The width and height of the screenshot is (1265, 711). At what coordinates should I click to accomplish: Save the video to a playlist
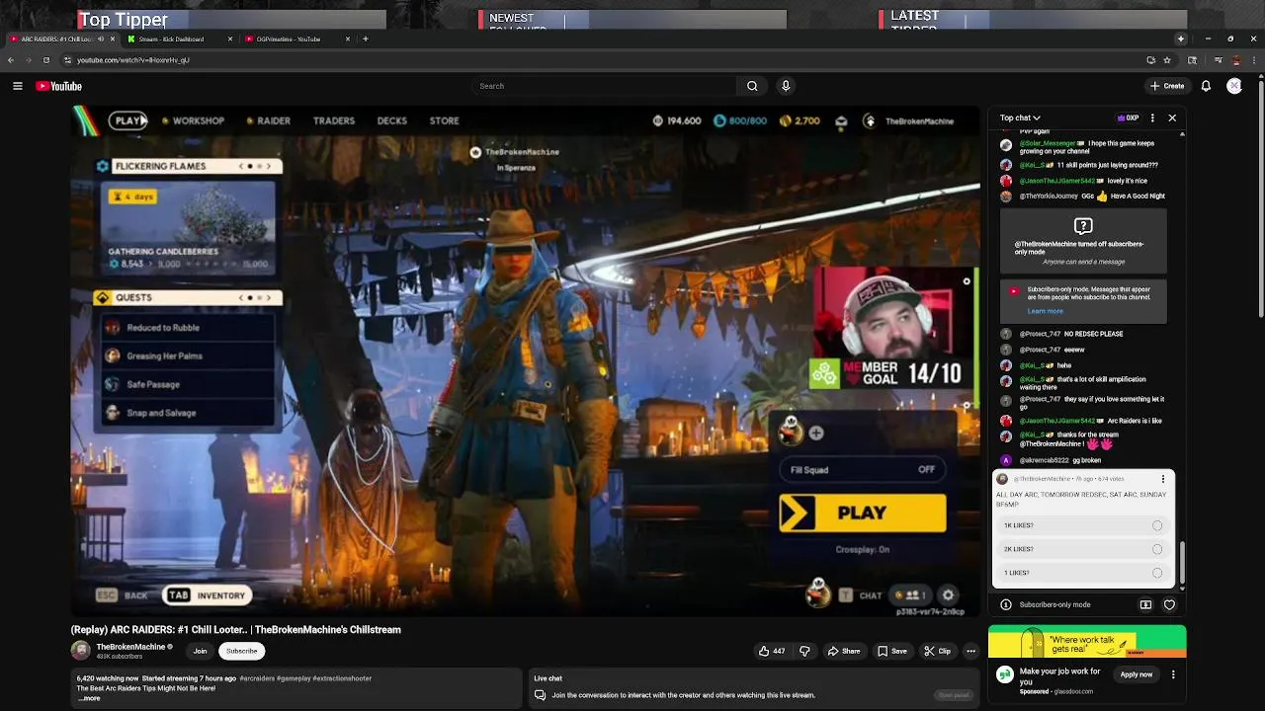click(x=891, y=651)
